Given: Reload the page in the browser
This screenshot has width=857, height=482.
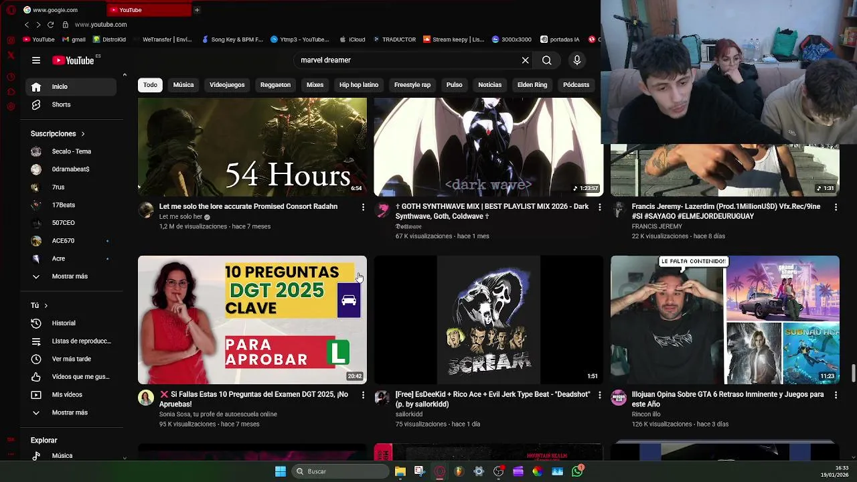Looking at the screenshot, I should 50,25.
